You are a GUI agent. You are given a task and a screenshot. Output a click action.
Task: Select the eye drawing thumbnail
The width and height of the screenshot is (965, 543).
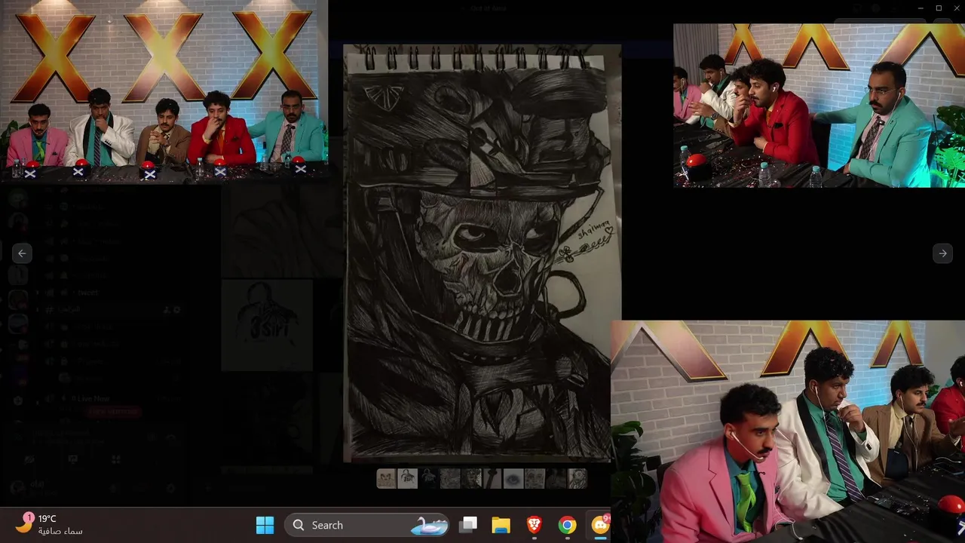click(513, 478)
